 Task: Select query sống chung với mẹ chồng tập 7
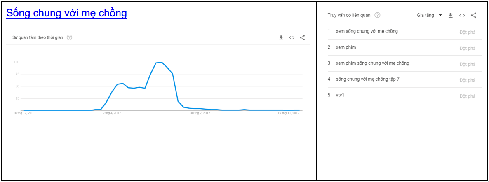(401, 79)
